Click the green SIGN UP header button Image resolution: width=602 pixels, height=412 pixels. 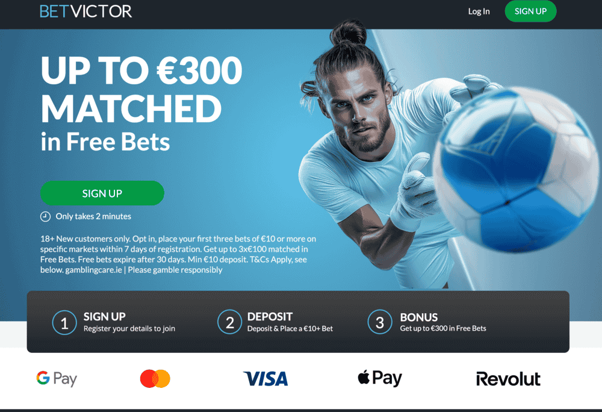coord(530,11)
